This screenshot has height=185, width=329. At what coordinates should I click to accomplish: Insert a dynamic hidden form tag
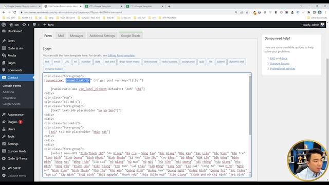point(54,69)
